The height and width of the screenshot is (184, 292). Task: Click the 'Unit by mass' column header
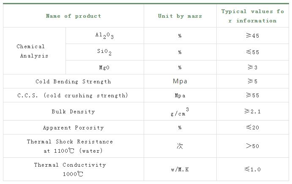click(x=180, y=16)
